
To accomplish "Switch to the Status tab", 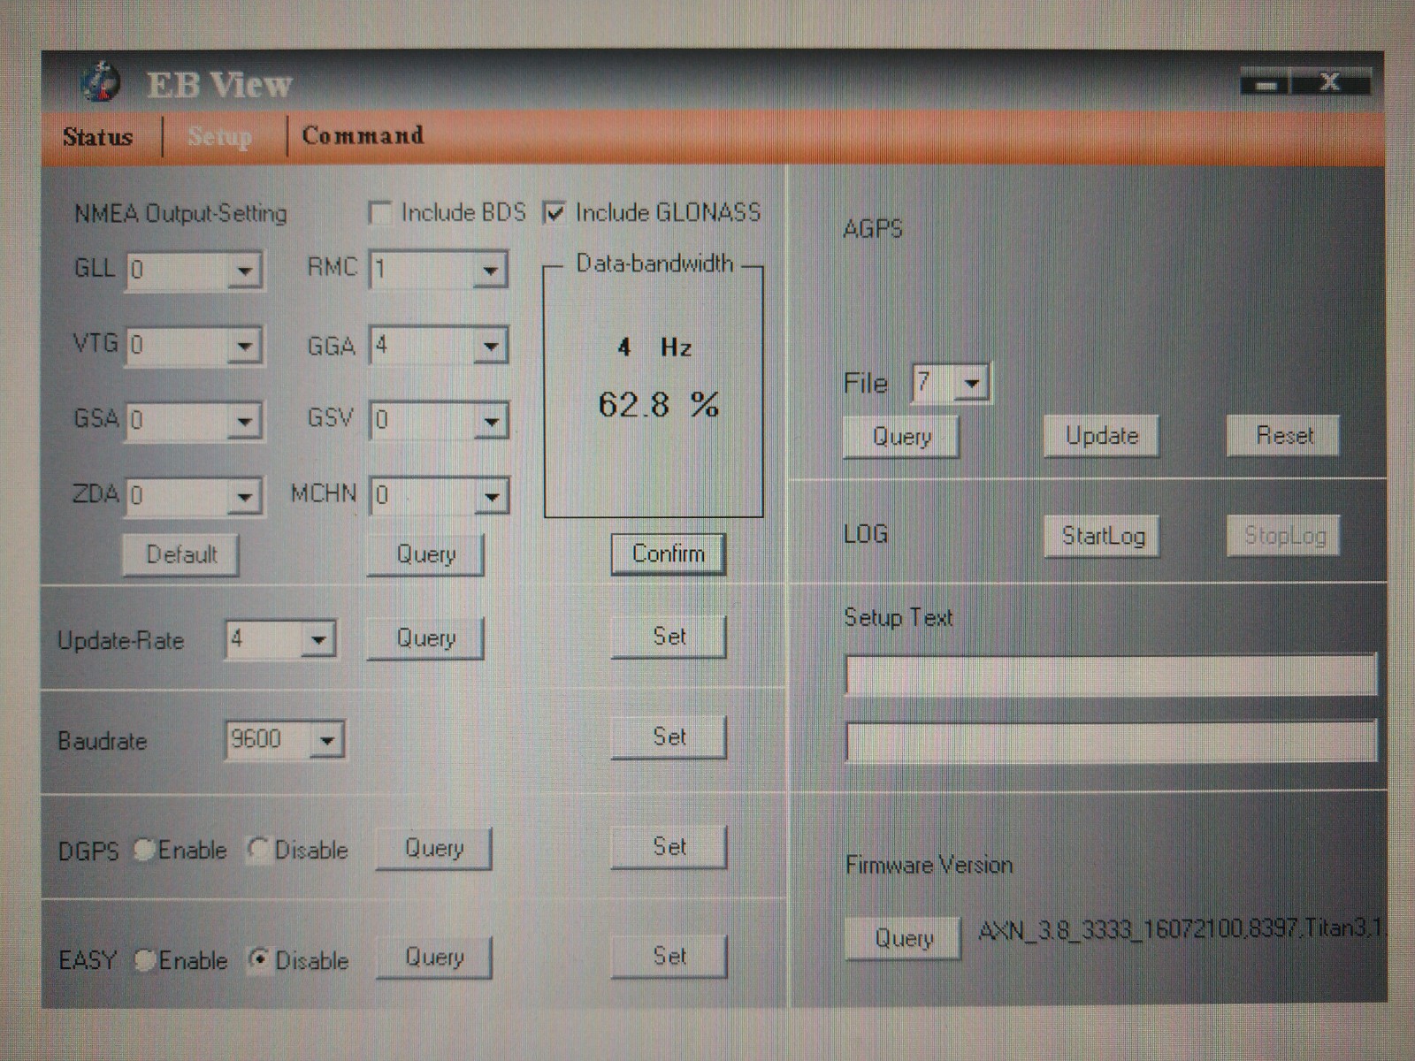I will [x=97, y=137].
